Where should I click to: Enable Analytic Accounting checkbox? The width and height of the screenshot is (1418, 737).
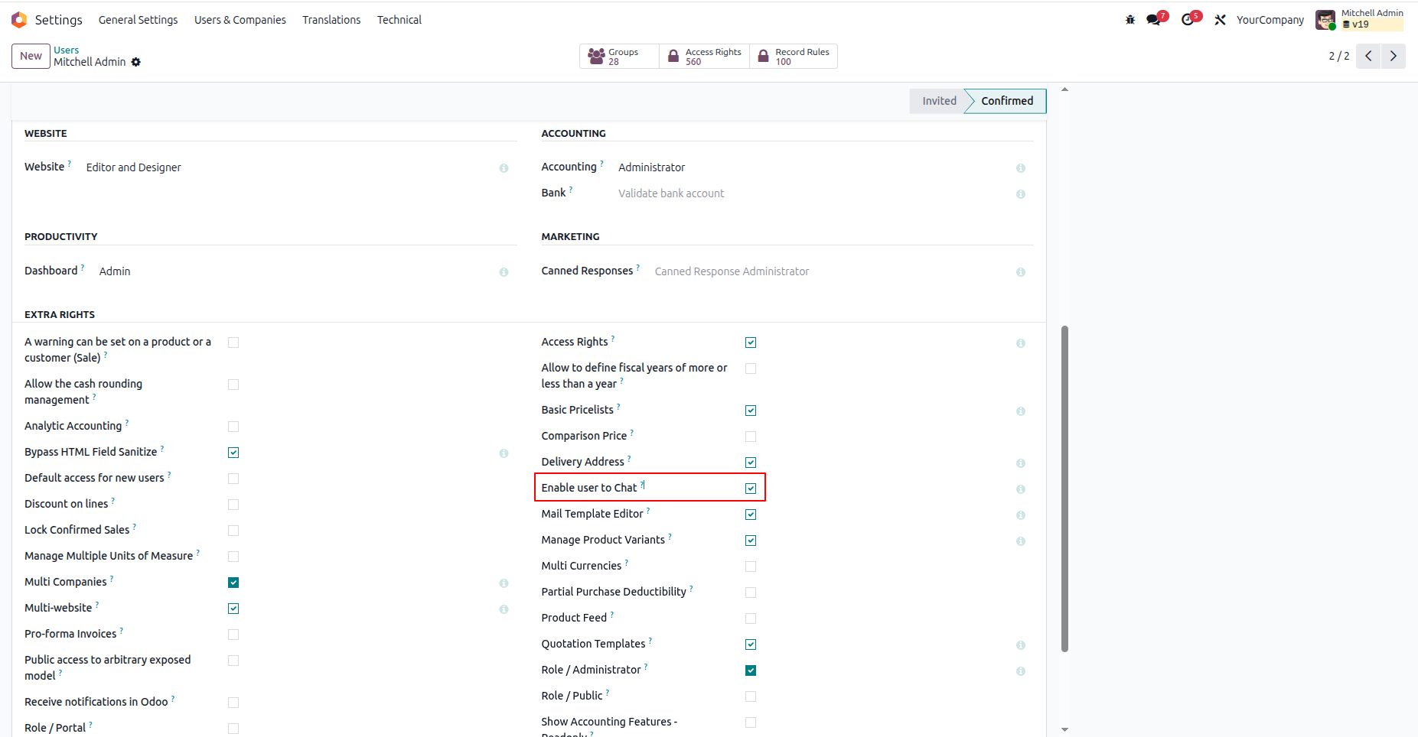(x=233, y=427)
